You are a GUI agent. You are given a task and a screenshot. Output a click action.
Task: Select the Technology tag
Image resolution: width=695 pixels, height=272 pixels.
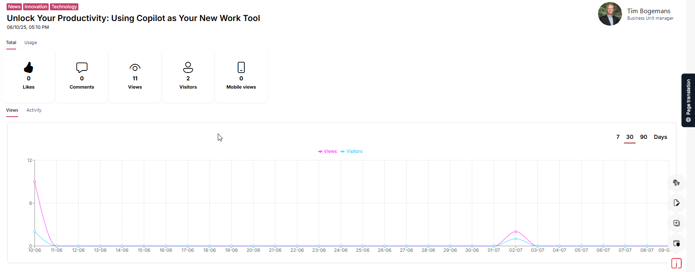pos(64,7)
